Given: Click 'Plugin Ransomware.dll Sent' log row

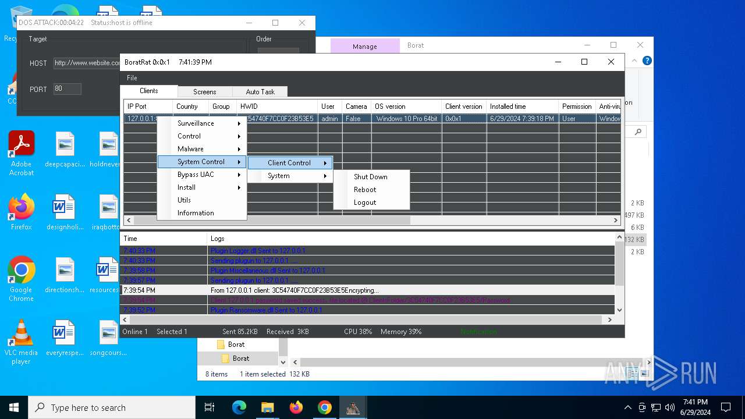Looking at the screenshot, I should [x=367, y=310].
